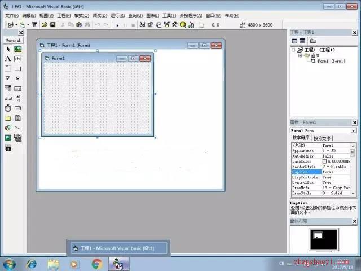
Task: Toggle Folders icon in project panel
Action: (312, 41)
